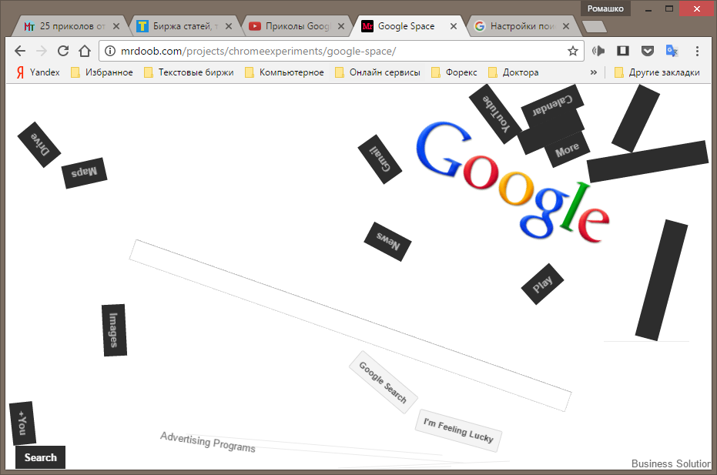The height and width of the screenshot is (475, 717).
Task: Reload the current page
Action: pos(63,51)
